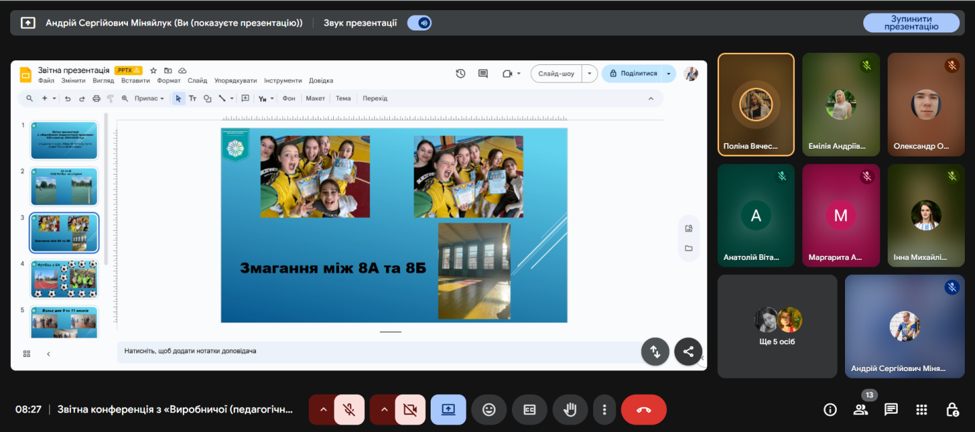The height and width of the screenshot is (432, 975).
Task: Open the chat with everyone icon
Action: pyautogui.click(x=891, y=410)
